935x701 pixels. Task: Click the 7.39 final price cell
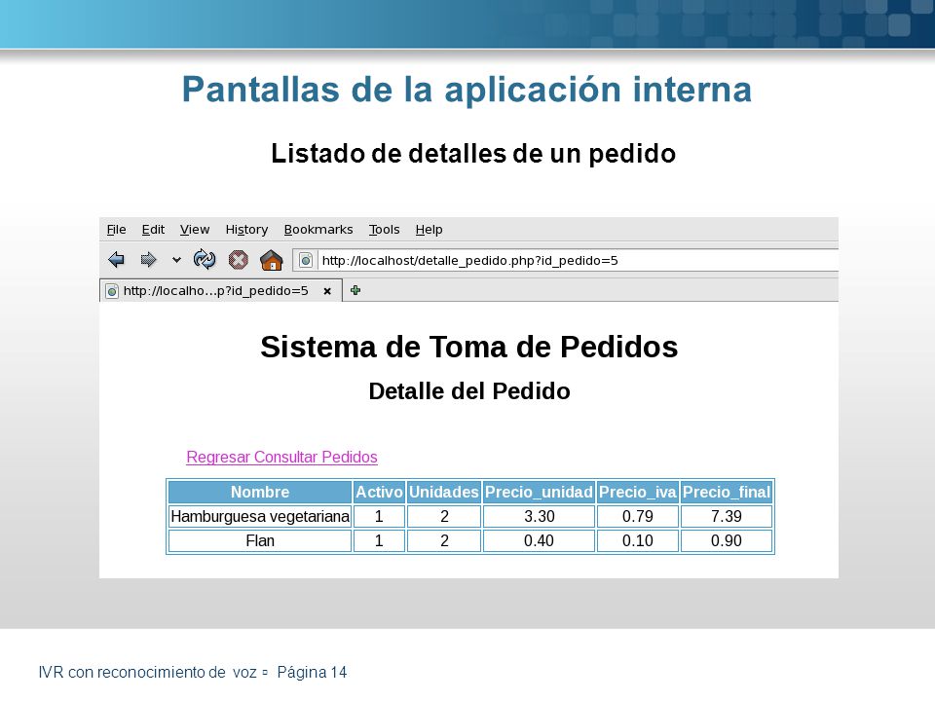click(x=727, y=517)
